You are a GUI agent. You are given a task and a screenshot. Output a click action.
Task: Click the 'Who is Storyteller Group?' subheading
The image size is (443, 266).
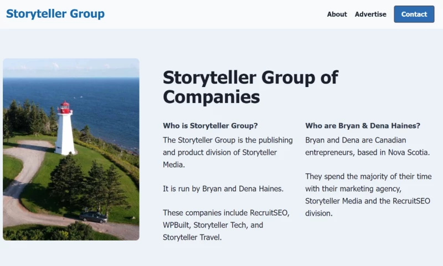[x=210, y=125]
